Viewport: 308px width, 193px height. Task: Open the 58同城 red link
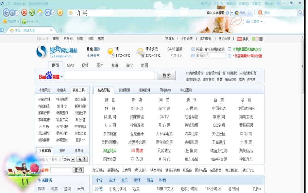(137, 151)
